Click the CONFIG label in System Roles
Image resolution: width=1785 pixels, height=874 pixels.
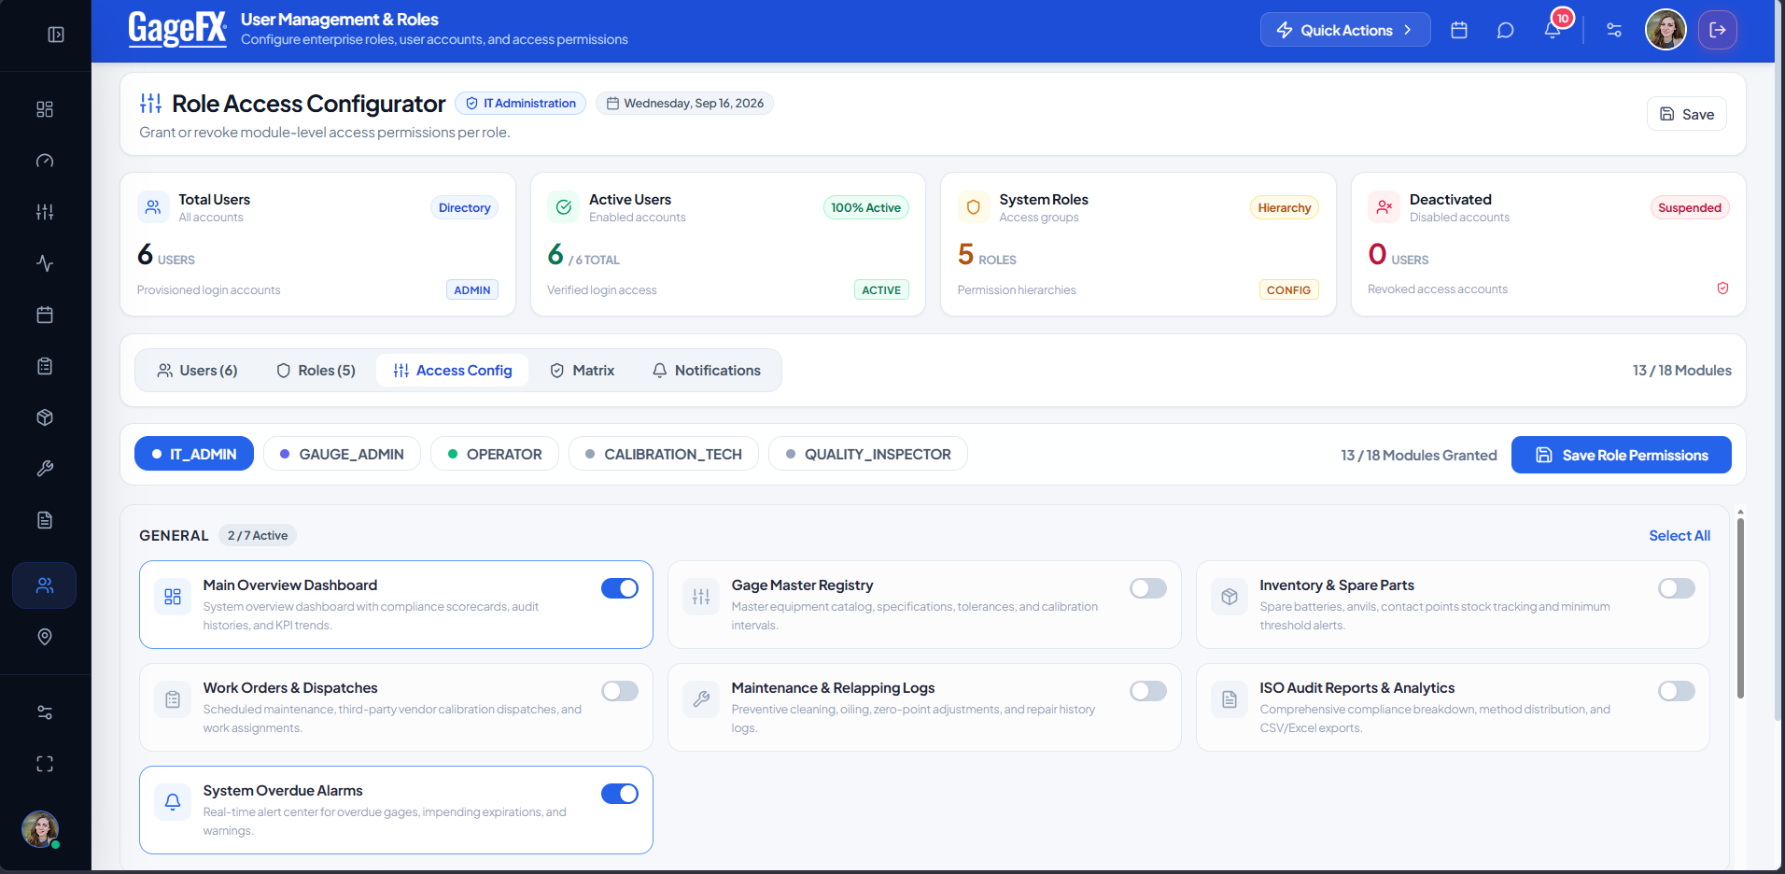click(1288, 289)
